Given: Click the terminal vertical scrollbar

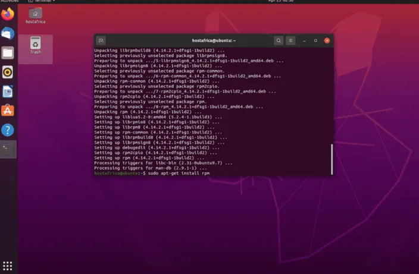Looking at the screenshot, I should 332,159.
